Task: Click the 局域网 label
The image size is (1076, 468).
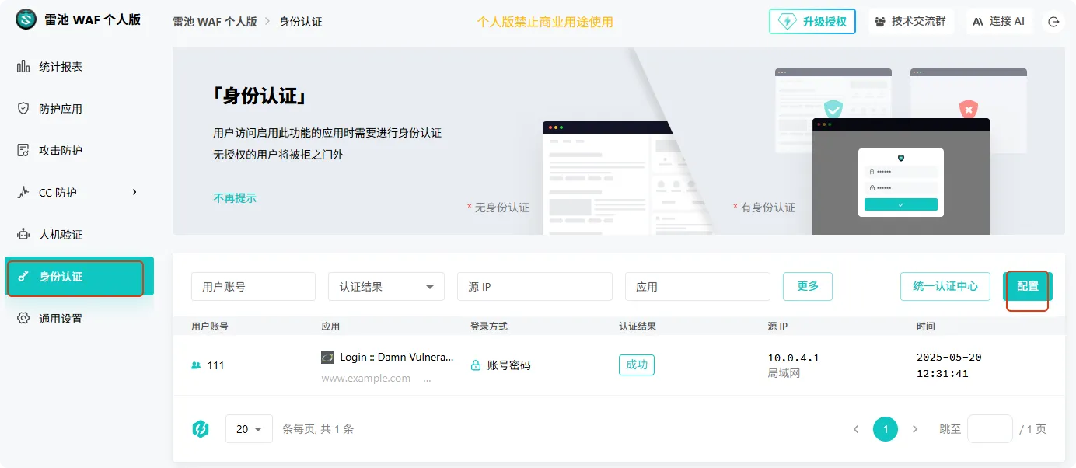Action: (x=784, y=374)
